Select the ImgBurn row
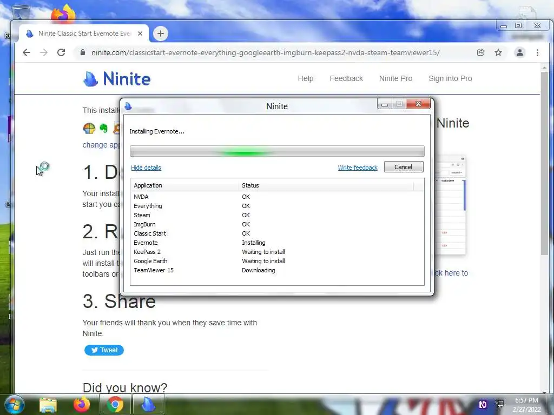 pyautogui.click(x=277, y=224)
